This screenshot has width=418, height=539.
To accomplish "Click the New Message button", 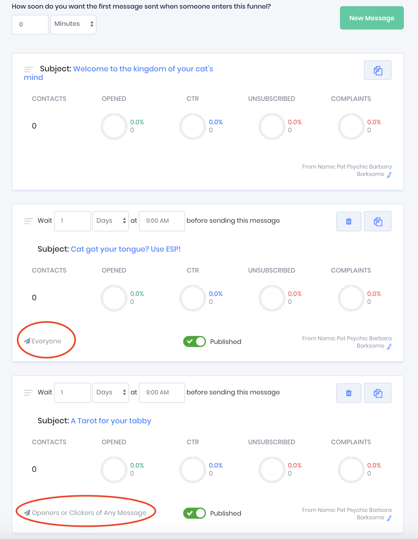I will [372, 18].
